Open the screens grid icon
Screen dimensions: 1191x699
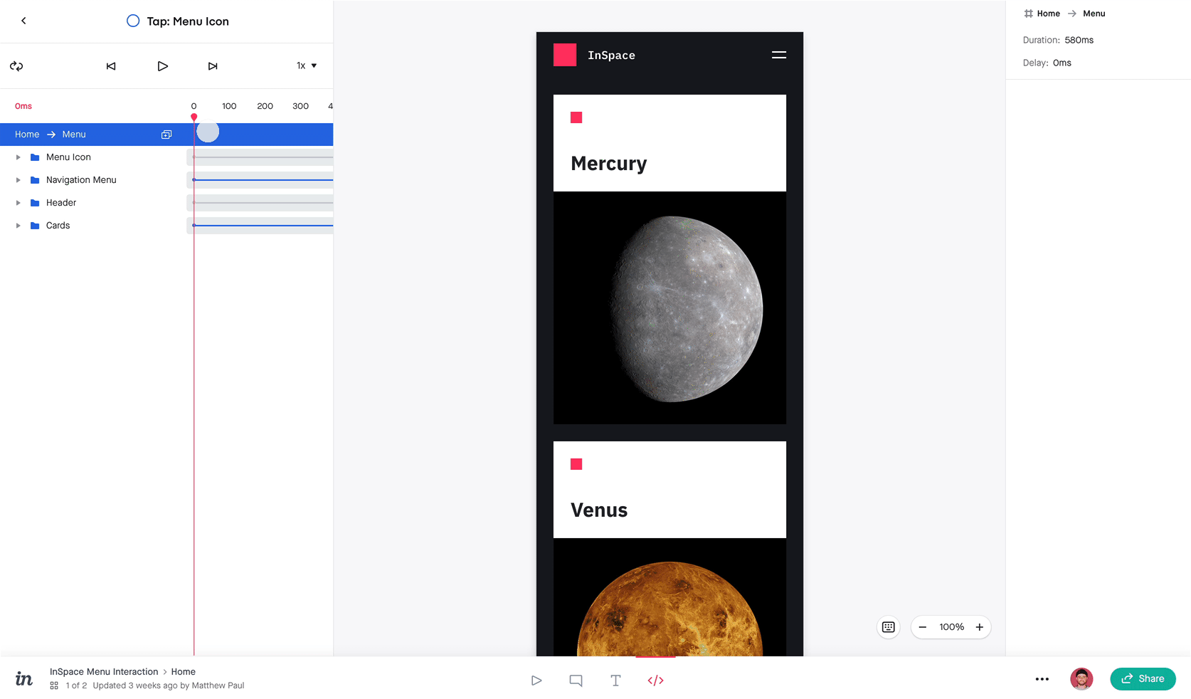point(54,686)
